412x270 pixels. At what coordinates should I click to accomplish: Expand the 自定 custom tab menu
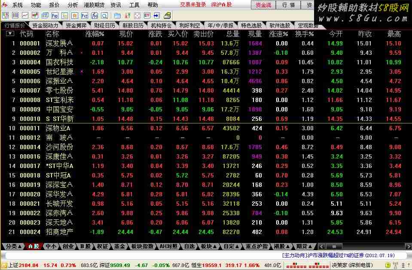(x=231, y=246)
